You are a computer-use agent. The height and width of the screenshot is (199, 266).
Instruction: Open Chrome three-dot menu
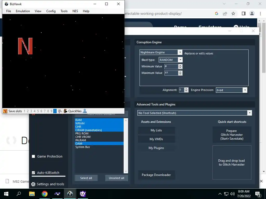point(260,13)
